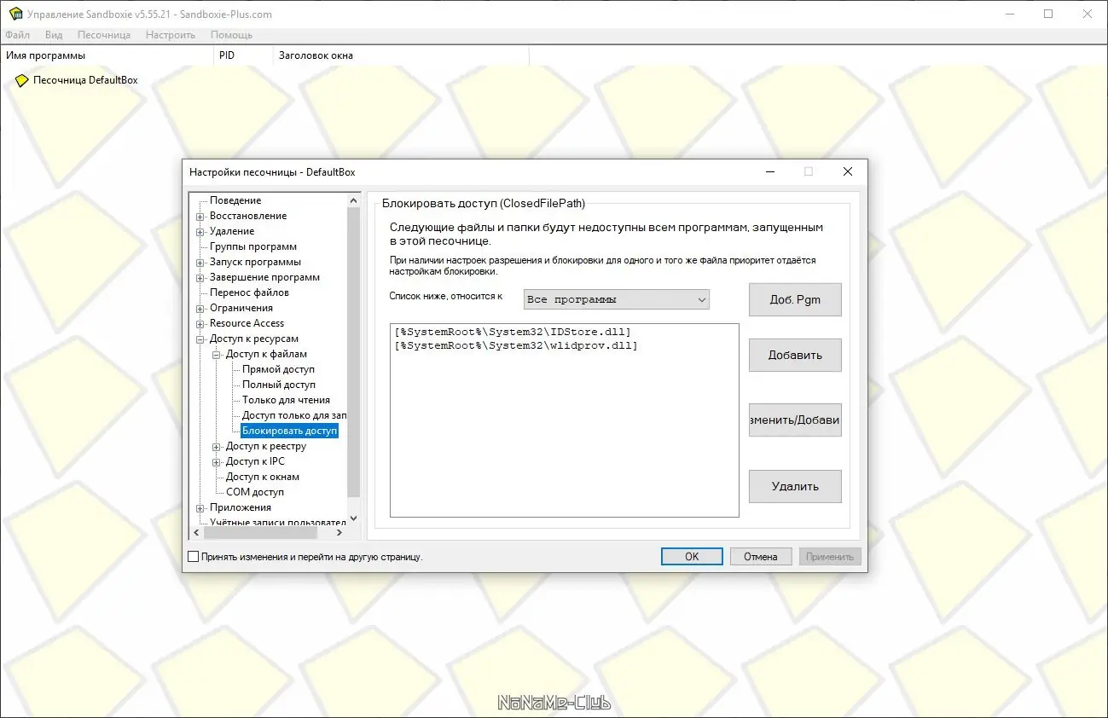
Task: Select the Прямой доступ tree item
Action: [278, 369]
